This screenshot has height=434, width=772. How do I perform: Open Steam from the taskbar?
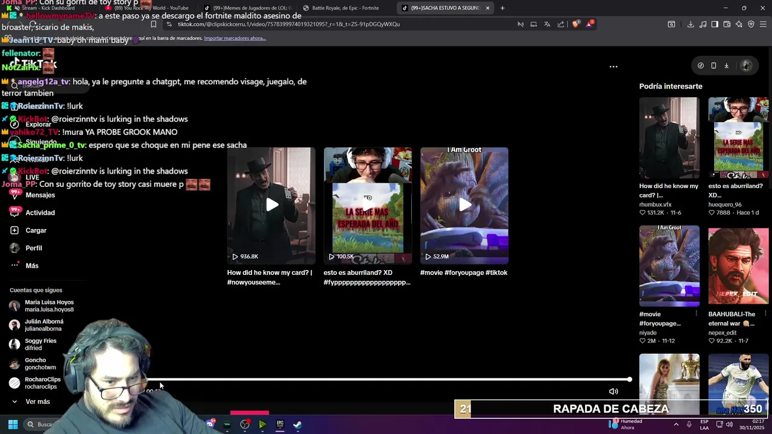point(297,424)
